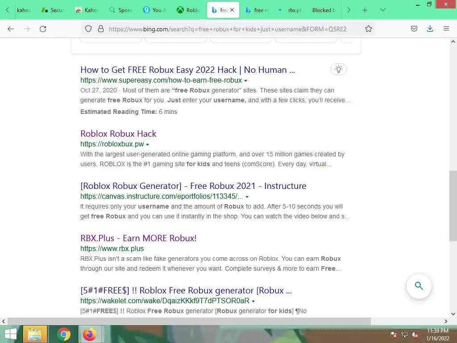Viewport: 457px width, 343px height.
Task: List all tabs using the chevron
Action: [x=383, y=10]
